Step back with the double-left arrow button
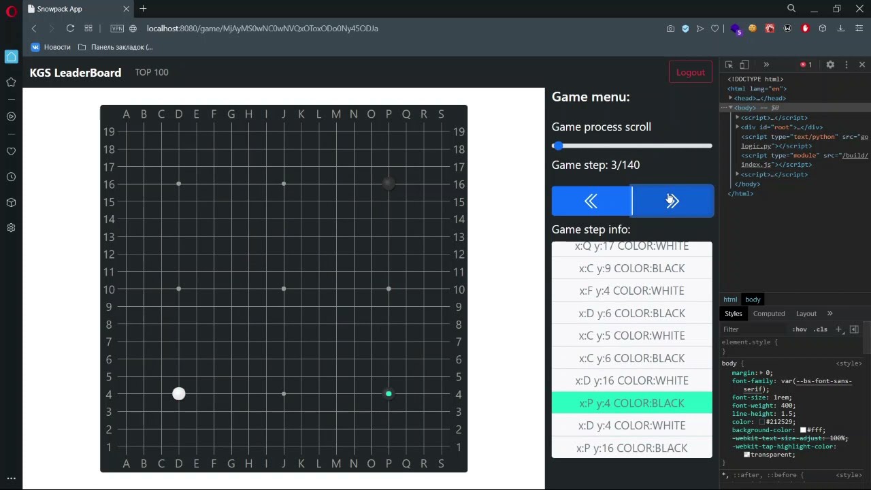Viewport: 871px width, 490px height. point(591,201)
